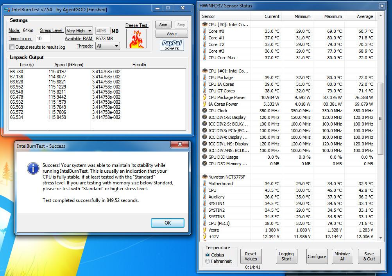Screen dimensions: 392x276
Task: Click the Linpack time value 66.534
Action: pyautogui.click(x=16, y=117)
